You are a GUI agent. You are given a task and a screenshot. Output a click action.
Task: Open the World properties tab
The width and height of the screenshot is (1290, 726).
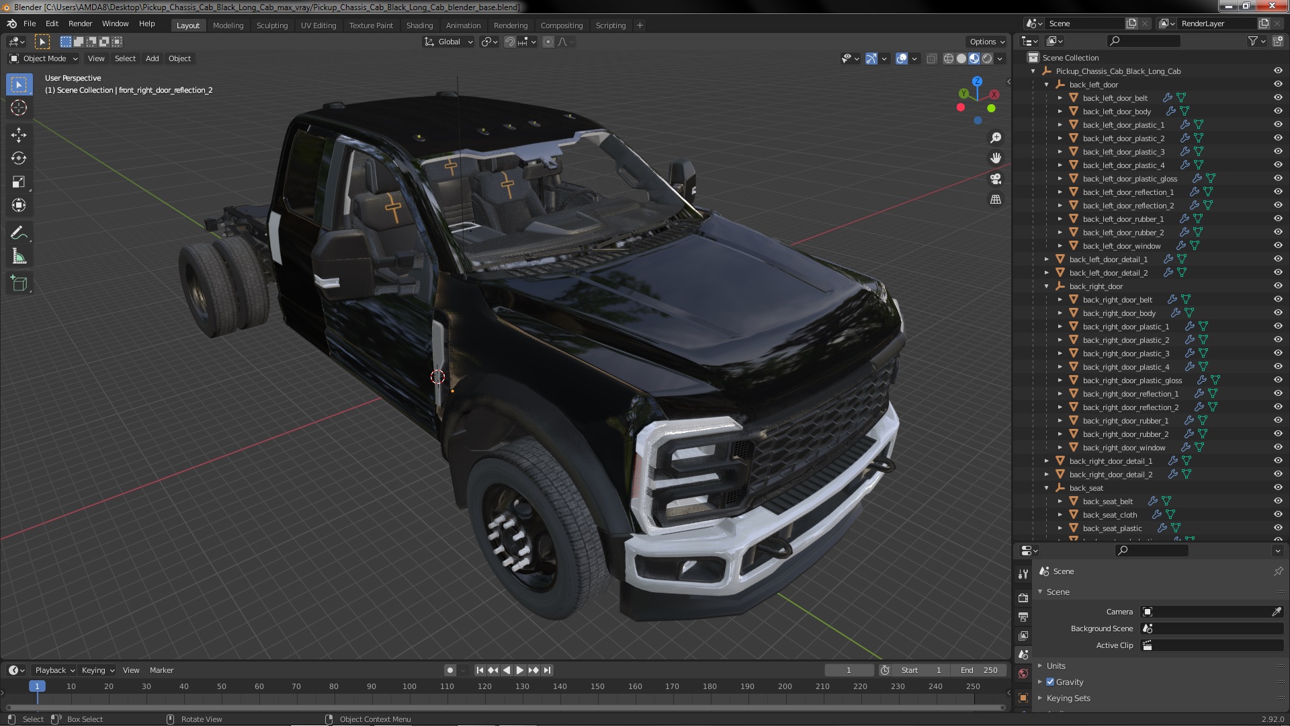click(1023, 674)
